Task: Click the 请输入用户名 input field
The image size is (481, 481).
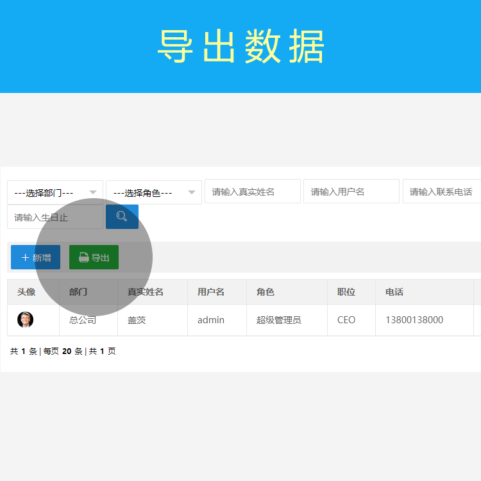Action: (x=351, y=191)
